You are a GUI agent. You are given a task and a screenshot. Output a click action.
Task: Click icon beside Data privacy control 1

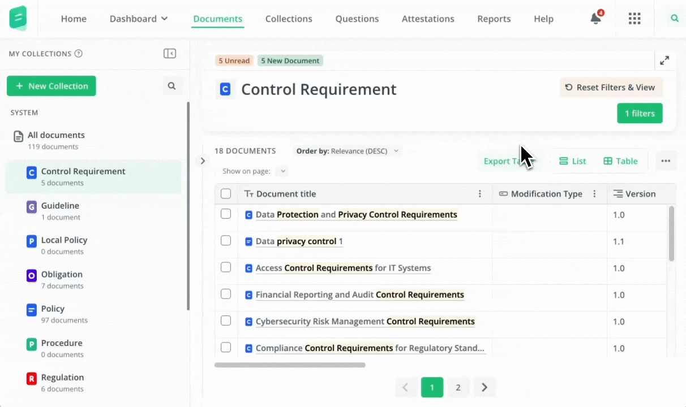248,241
